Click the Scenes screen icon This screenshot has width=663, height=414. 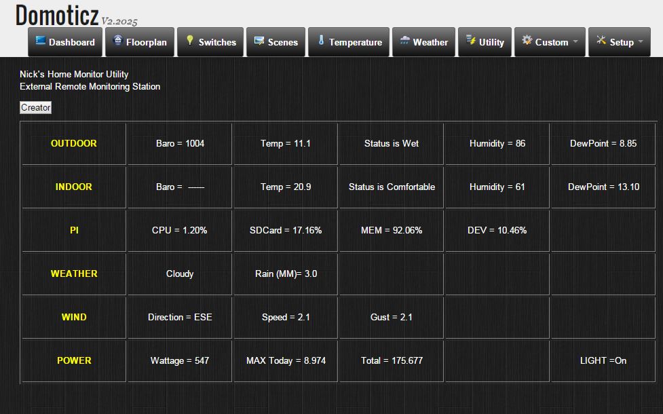tap(259, 41)
